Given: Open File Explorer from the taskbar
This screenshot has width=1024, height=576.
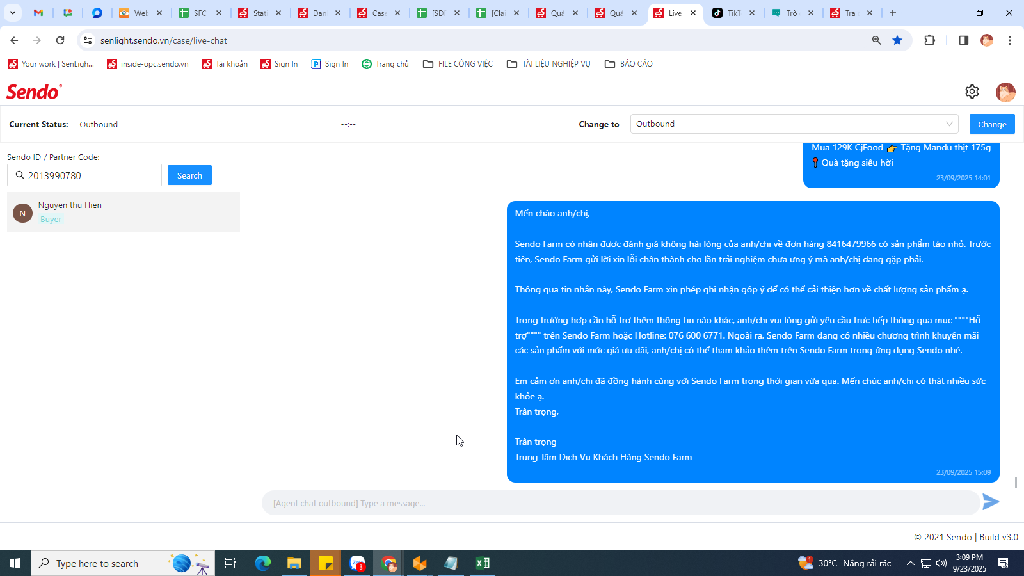Looking at the screenshot, I should pos(294,563).
